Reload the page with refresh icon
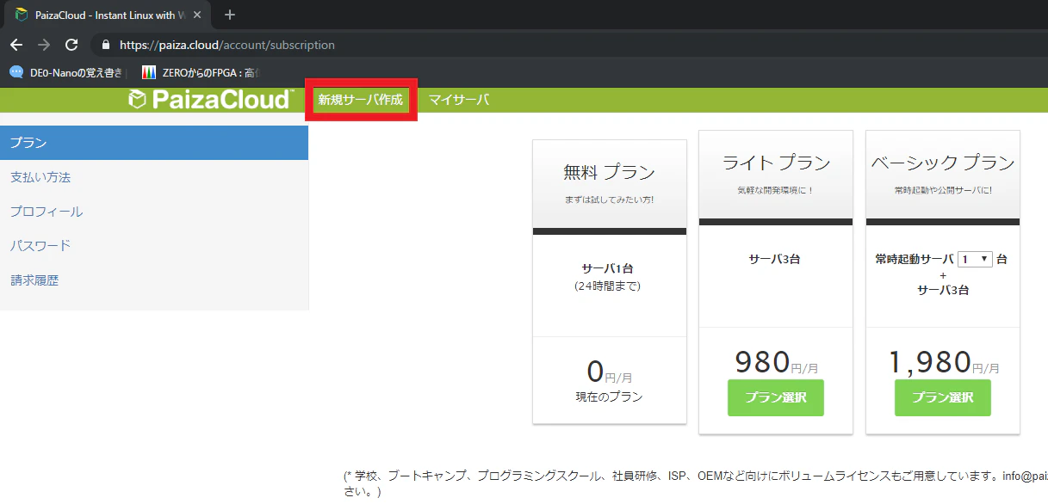The width and height of the screenshot is (1048, 504). [71, 45]
